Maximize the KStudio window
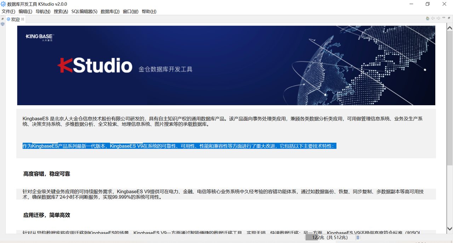The height and width of the screenshot is (243, 453). (428, 4)
